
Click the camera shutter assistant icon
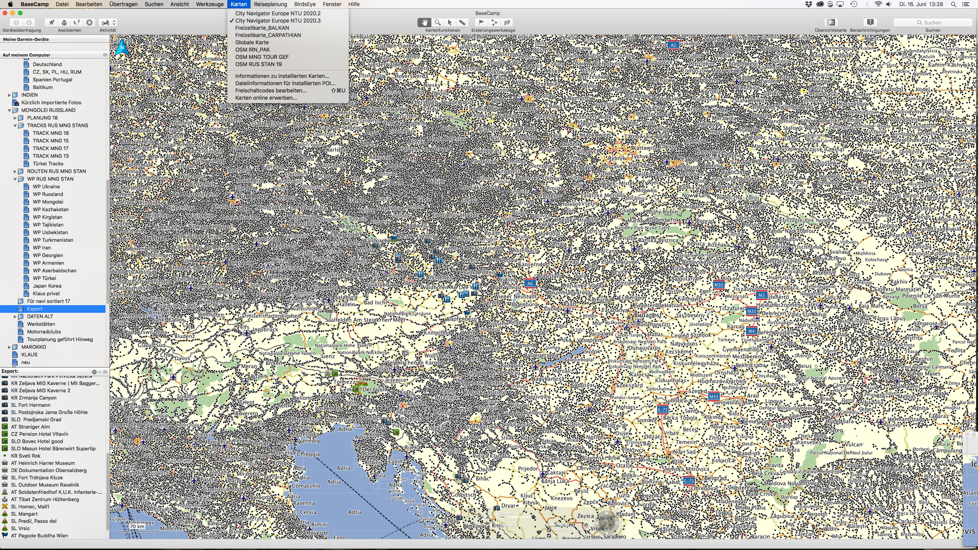(89, 23)
